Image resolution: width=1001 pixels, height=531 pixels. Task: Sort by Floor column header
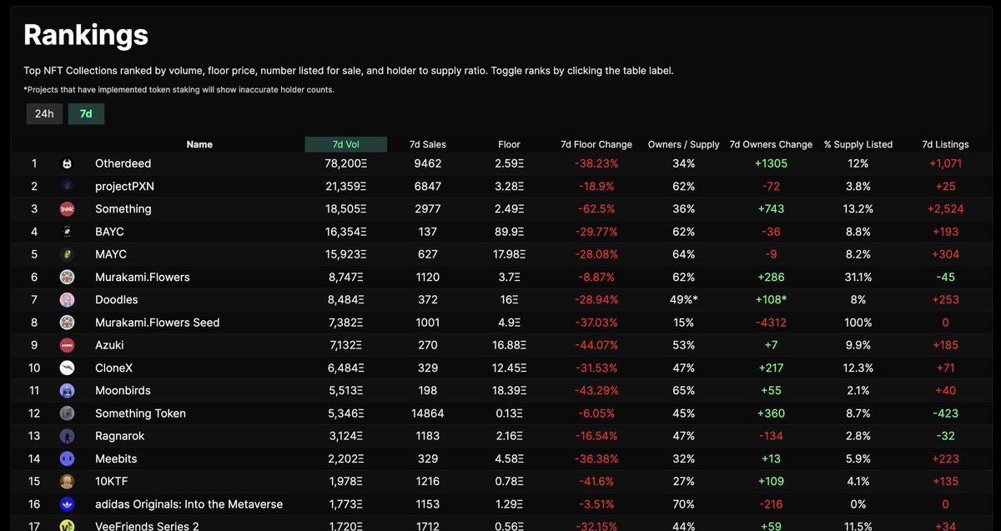(x=510, y=144)
